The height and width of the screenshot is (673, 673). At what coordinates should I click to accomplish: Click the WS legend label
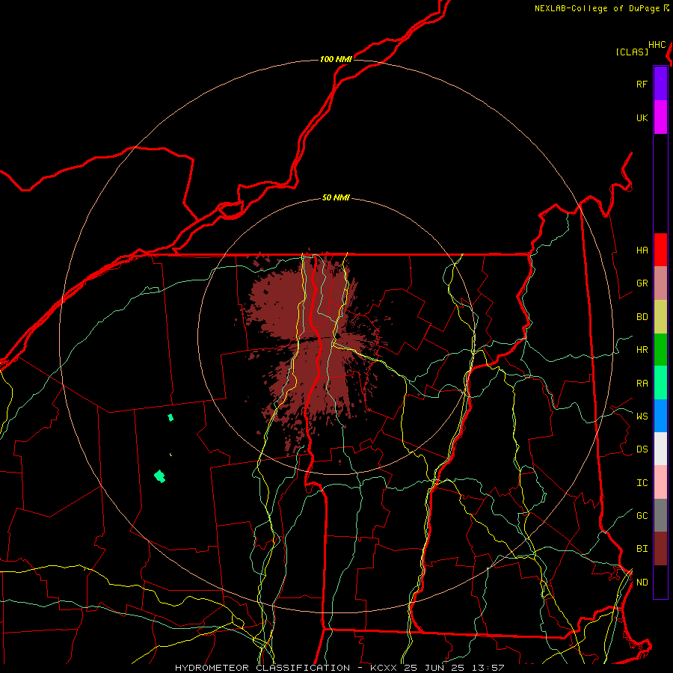click(642, 417)
